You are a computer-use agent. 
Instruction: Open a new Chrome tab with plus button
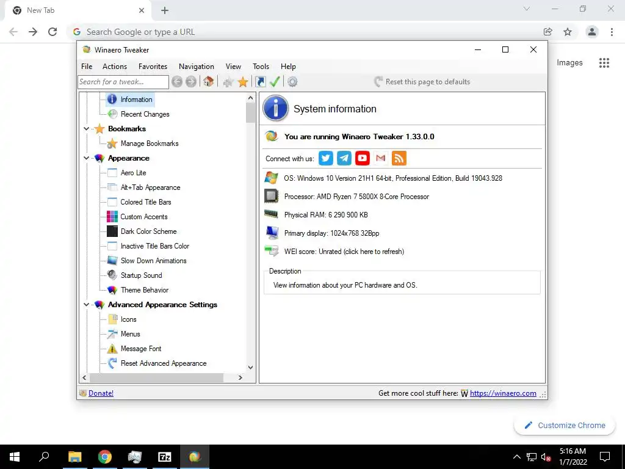(x=165, y=10)
